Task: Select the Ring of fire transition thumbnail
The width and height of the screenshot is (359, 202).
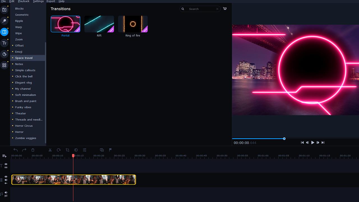Action: [133, 24]
